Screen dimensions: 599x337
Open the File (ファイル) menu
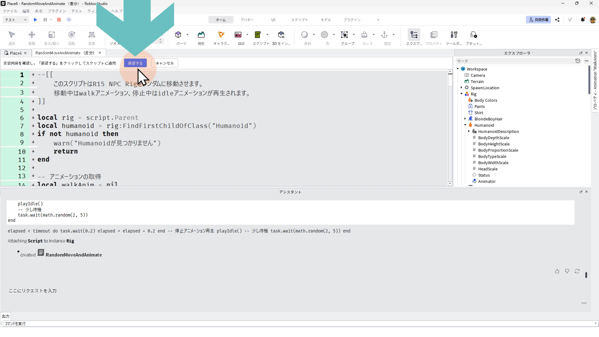point(10,11)
